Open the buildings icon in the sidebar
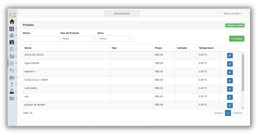The image size is (258, 135). (12, 36)
